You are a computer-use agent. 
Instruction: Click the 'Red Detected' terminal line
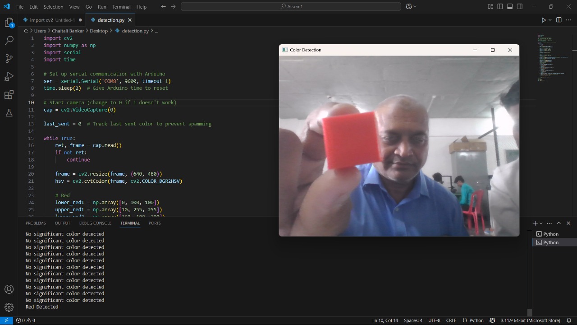point(42,307)
